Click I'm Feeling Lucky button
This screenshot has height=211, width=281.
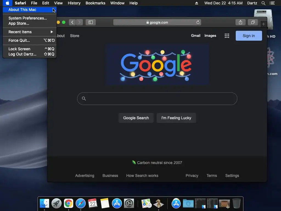pos(176,118)
